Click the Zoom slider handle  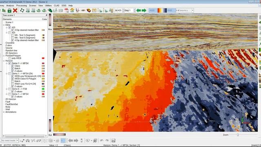[x=238, y=135]
